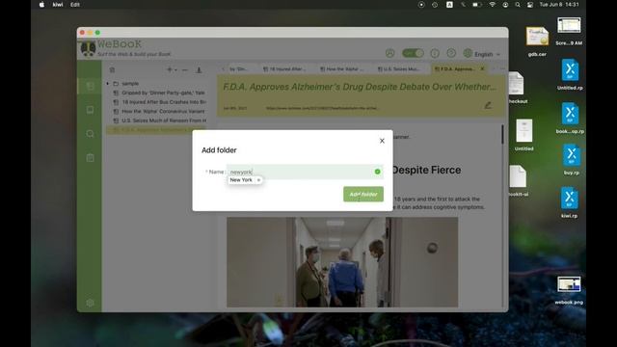The image size is (617, 347).
Task: Open the user account icon in header
Action: tap(389, 53)
